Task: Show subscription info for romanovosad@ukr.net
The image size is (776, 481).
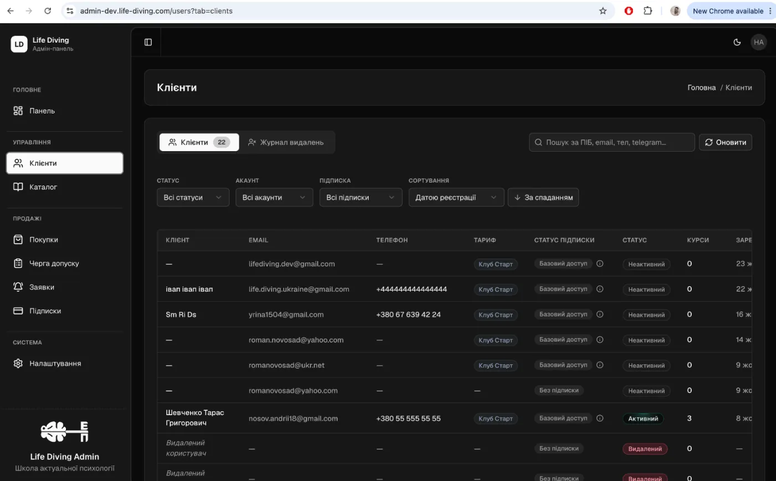Action: coord(600,365)
